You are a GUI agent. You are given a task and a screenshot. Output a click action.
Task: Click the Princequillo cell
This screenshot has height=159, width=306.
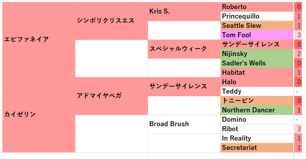257,16
